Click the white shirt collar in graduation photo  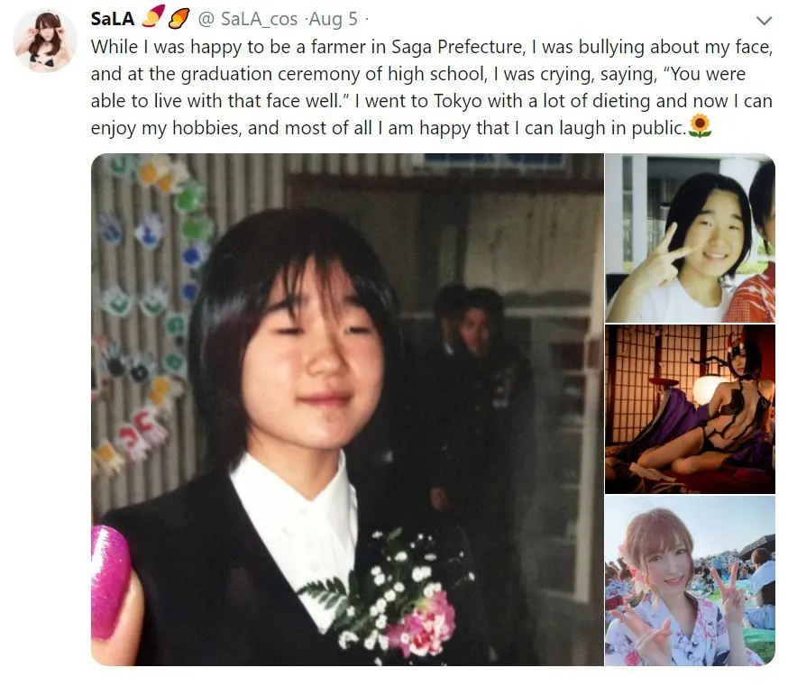294,523
